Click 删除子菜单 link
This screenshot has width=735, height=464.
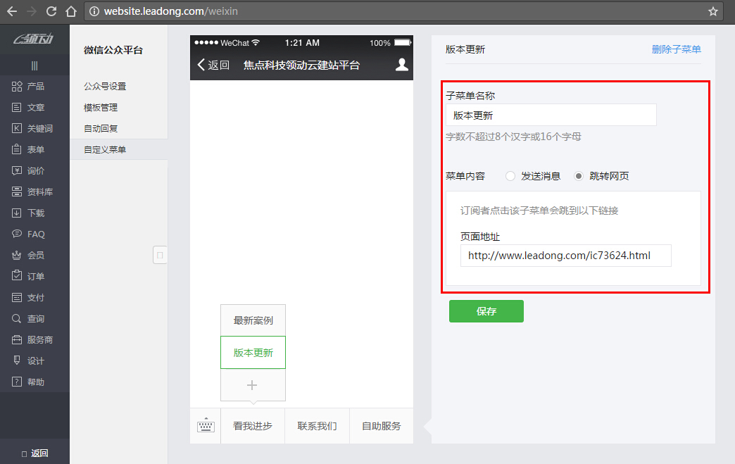coord(676,49)
